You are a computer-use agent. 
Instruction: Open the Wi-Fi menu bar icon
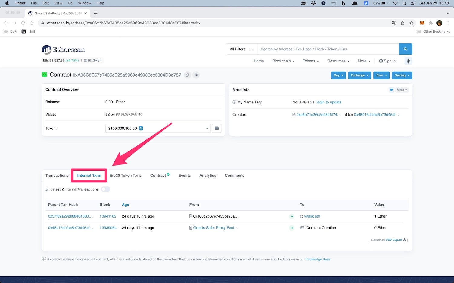395,3
